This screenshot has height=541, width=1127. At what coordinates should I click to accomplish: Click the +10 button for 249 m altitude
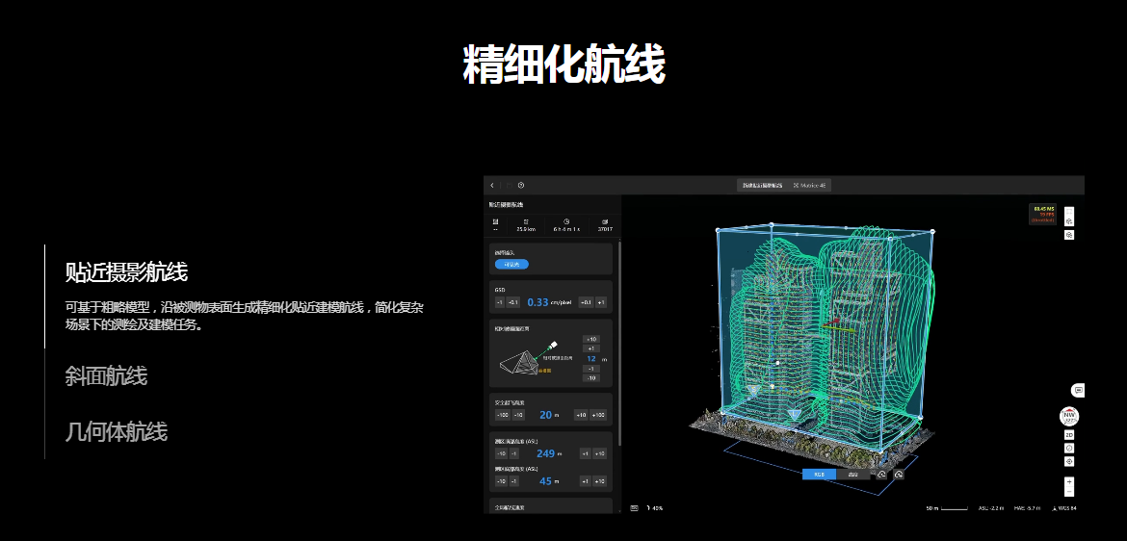coord(599,453)
